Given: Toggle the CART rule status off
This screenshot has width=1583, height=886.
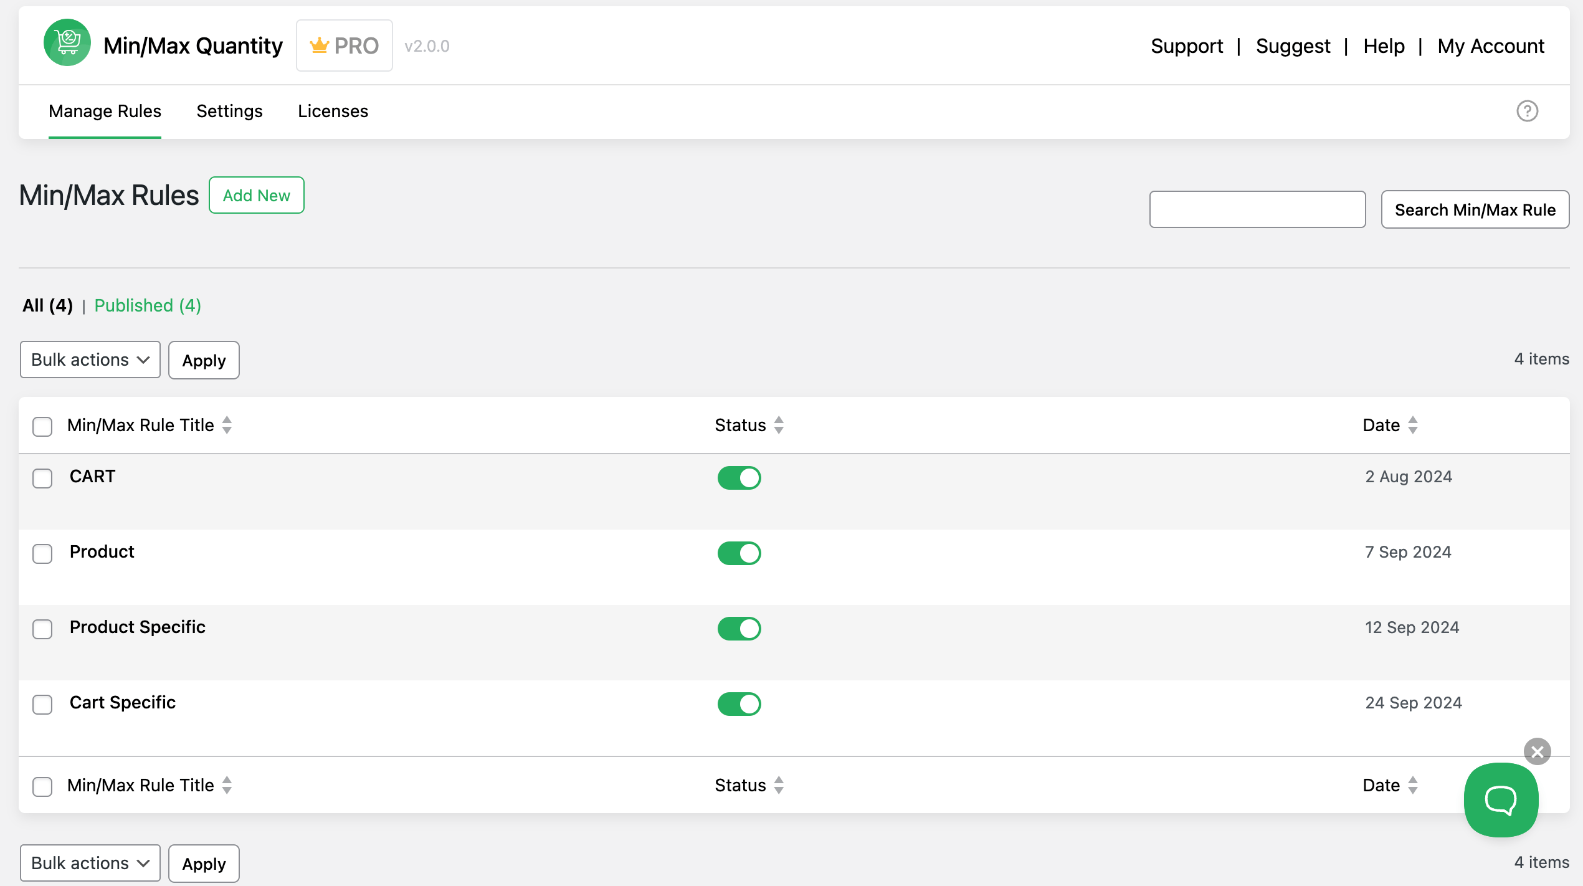Looking at the screenshot, I should [739, 476].
